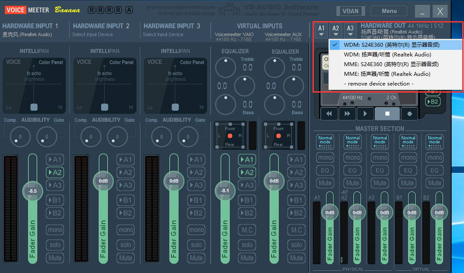464x273 pixels.
Task: Choose WDM: S24E360 display audio device
Action: tap(396, 45)
